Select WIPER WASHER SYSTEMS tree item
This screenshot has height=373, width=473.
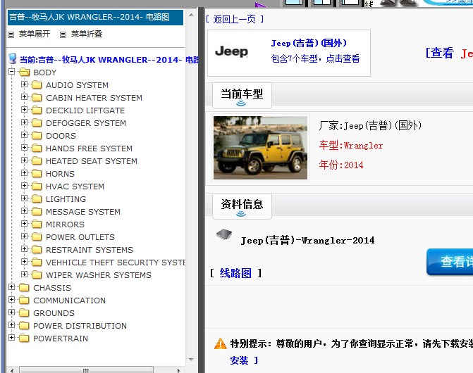[x=99, y=275]
